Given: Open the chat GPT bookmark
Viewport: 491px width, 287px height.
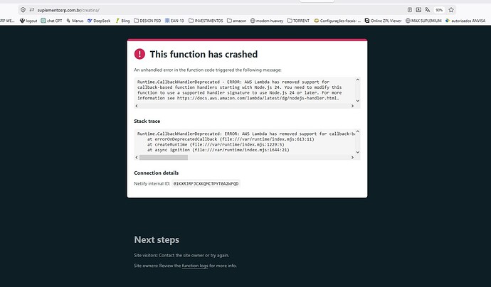Looking at the screenshot, I should coord(51,21).
